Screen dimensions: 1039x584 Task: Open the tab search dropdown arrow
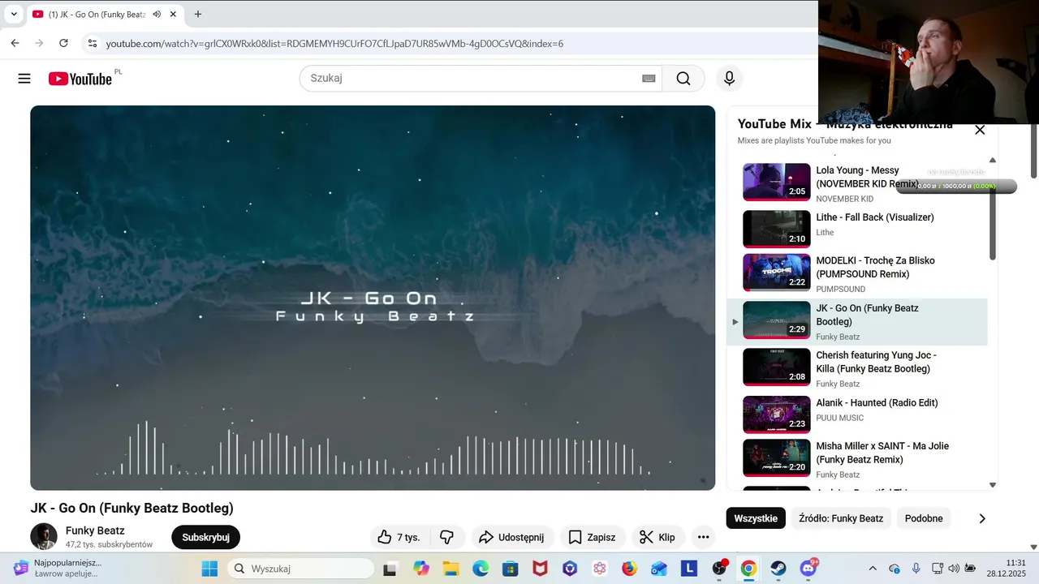click(14, 14)
